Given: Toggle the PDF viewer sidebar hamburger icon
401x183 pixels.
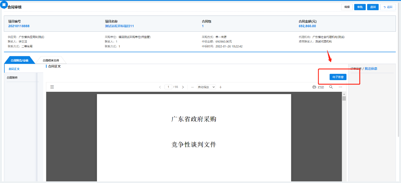Looking at the screenshot, I should [x=52, y=87].
